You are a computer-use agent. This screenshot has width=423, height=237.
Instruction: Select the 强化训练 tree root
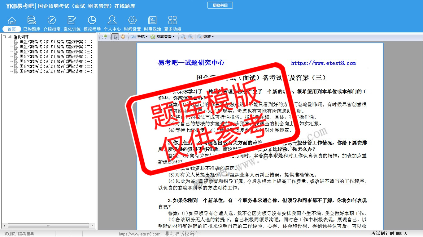coord(21,37)
